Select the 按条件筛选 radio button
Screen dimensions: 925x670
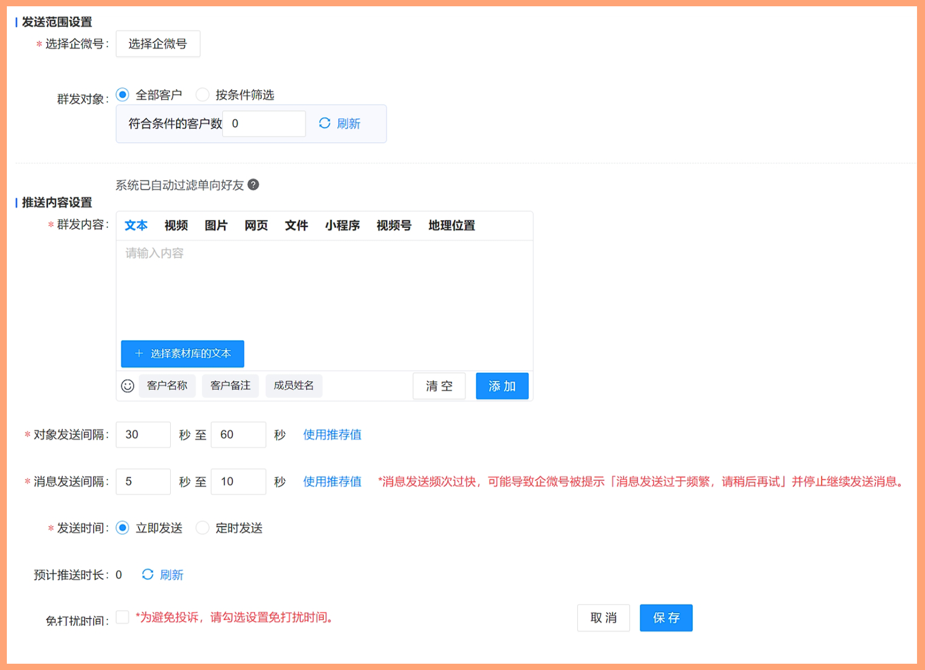(202, 94)
